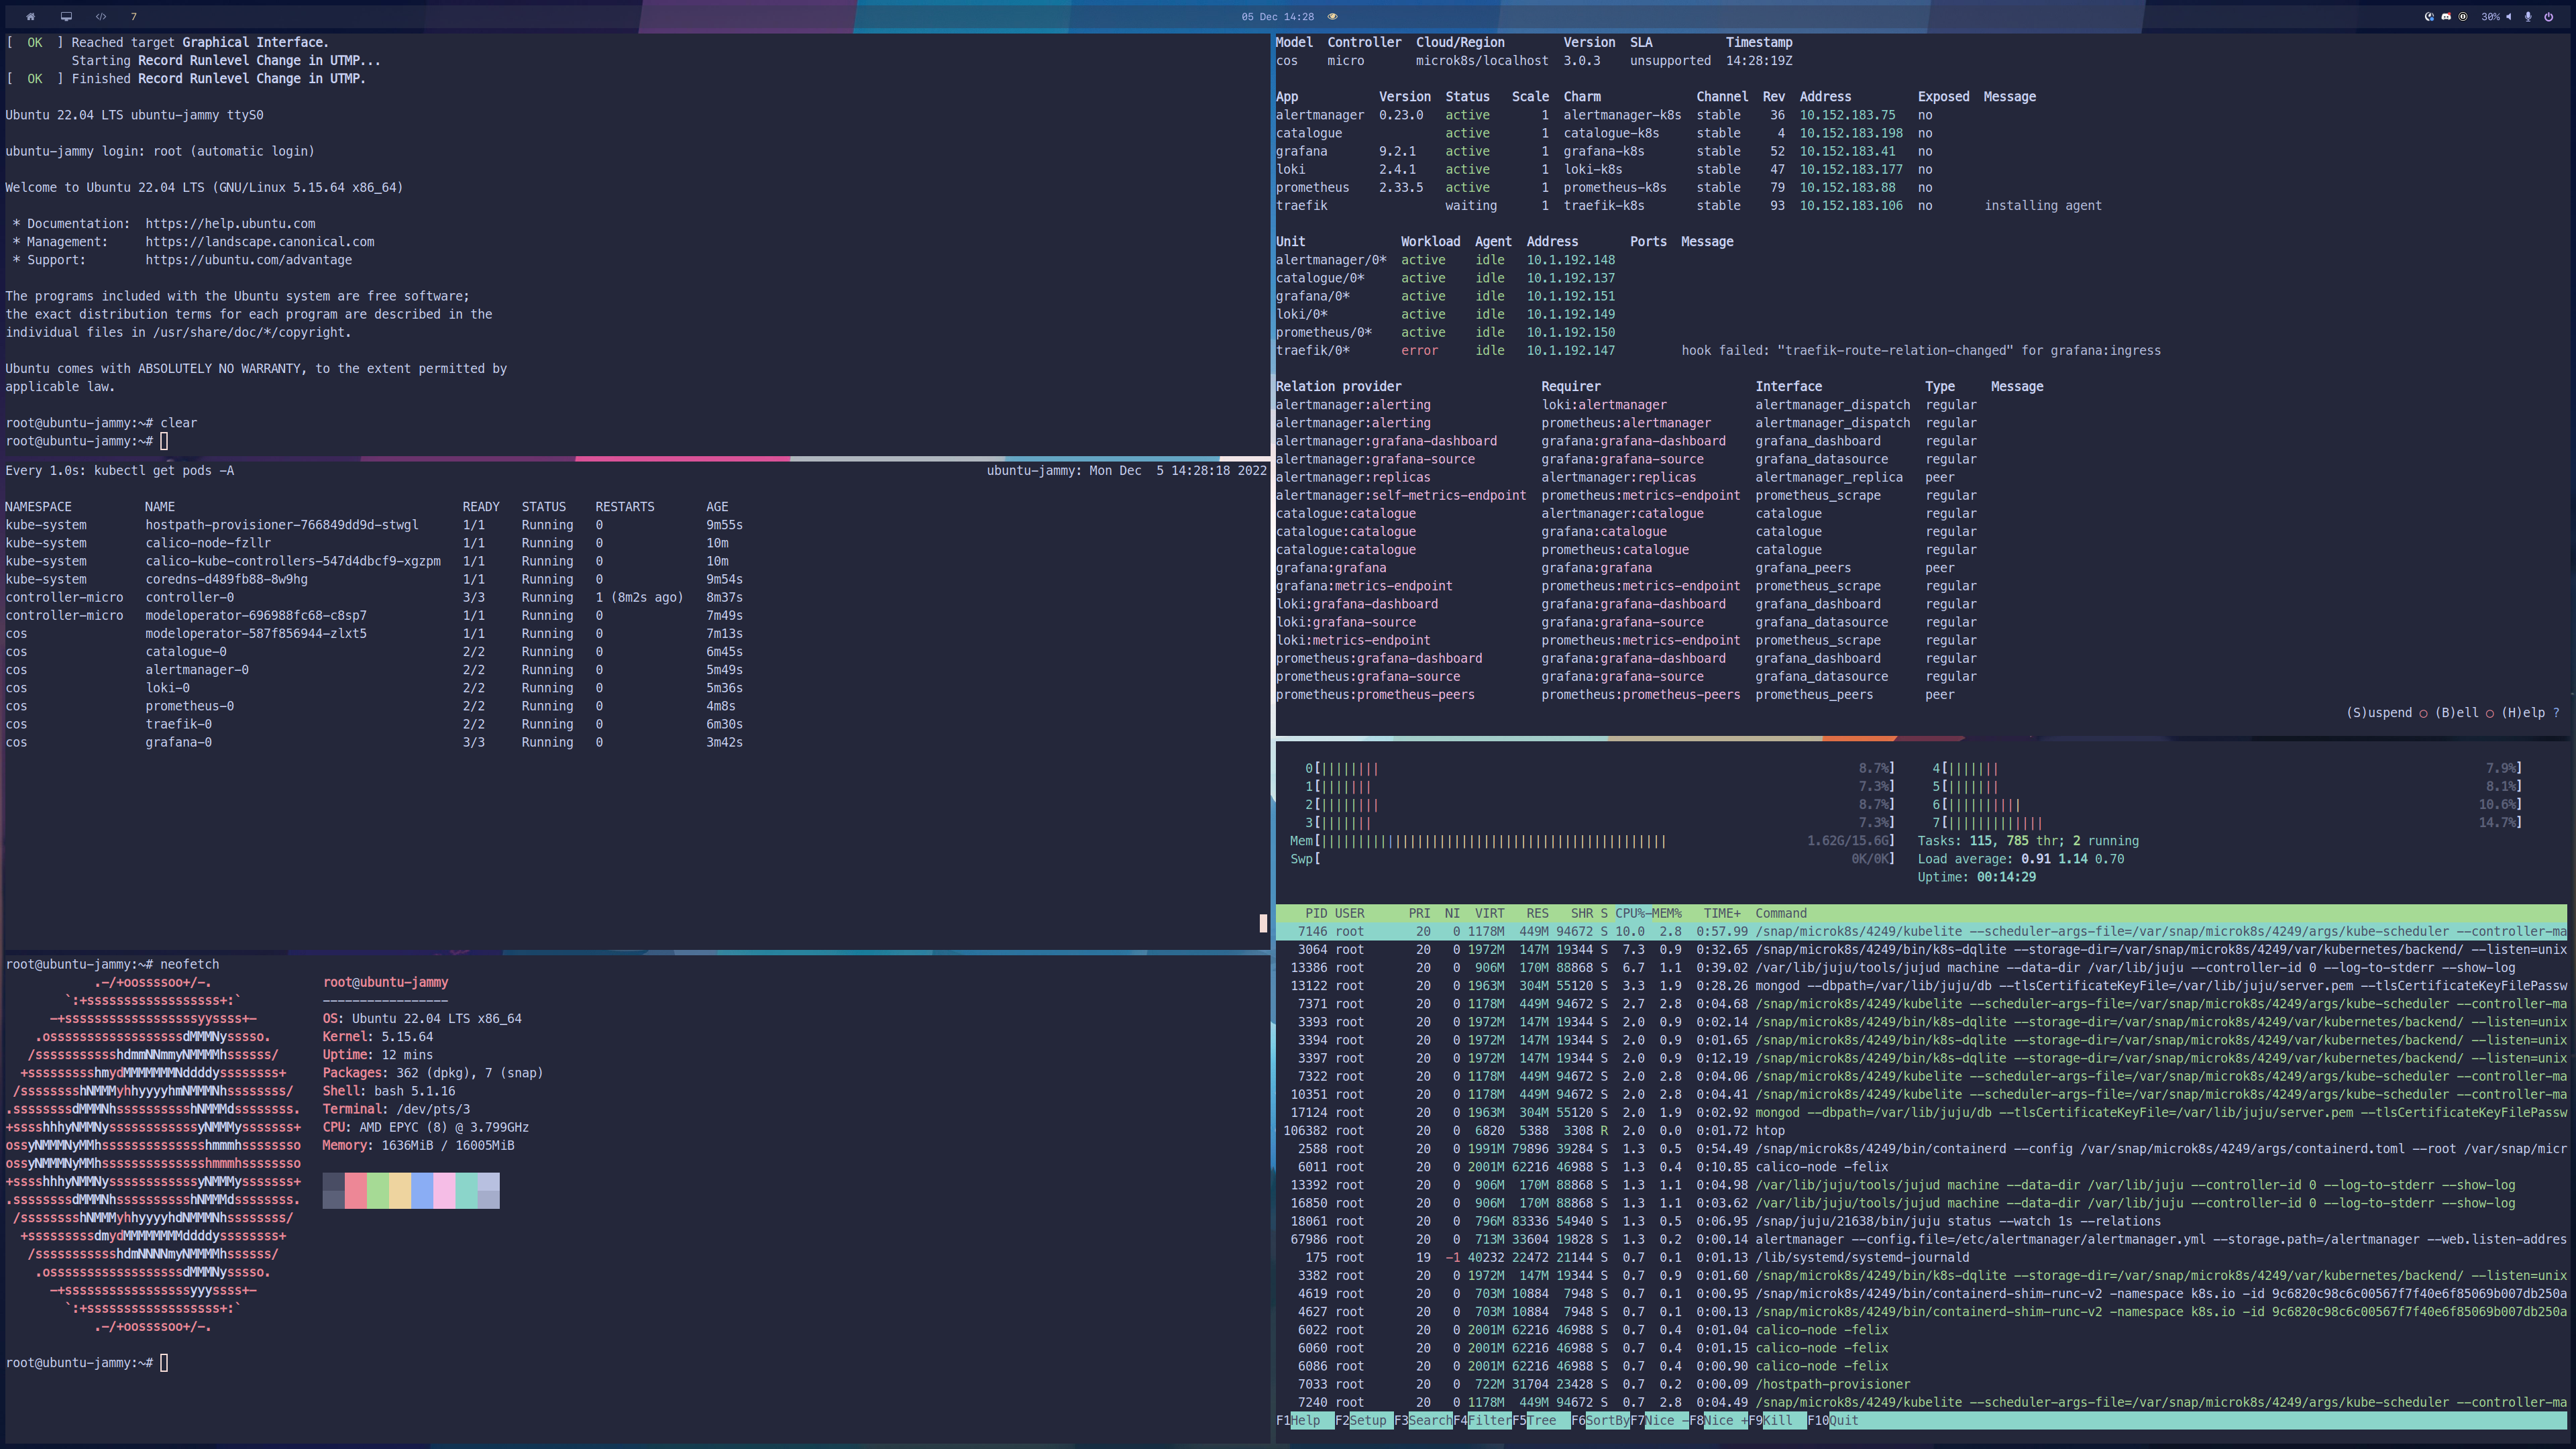The image size is (2576, 1449).
Task: Switch to the monitor workspace icon
Action: coord(66,16)
